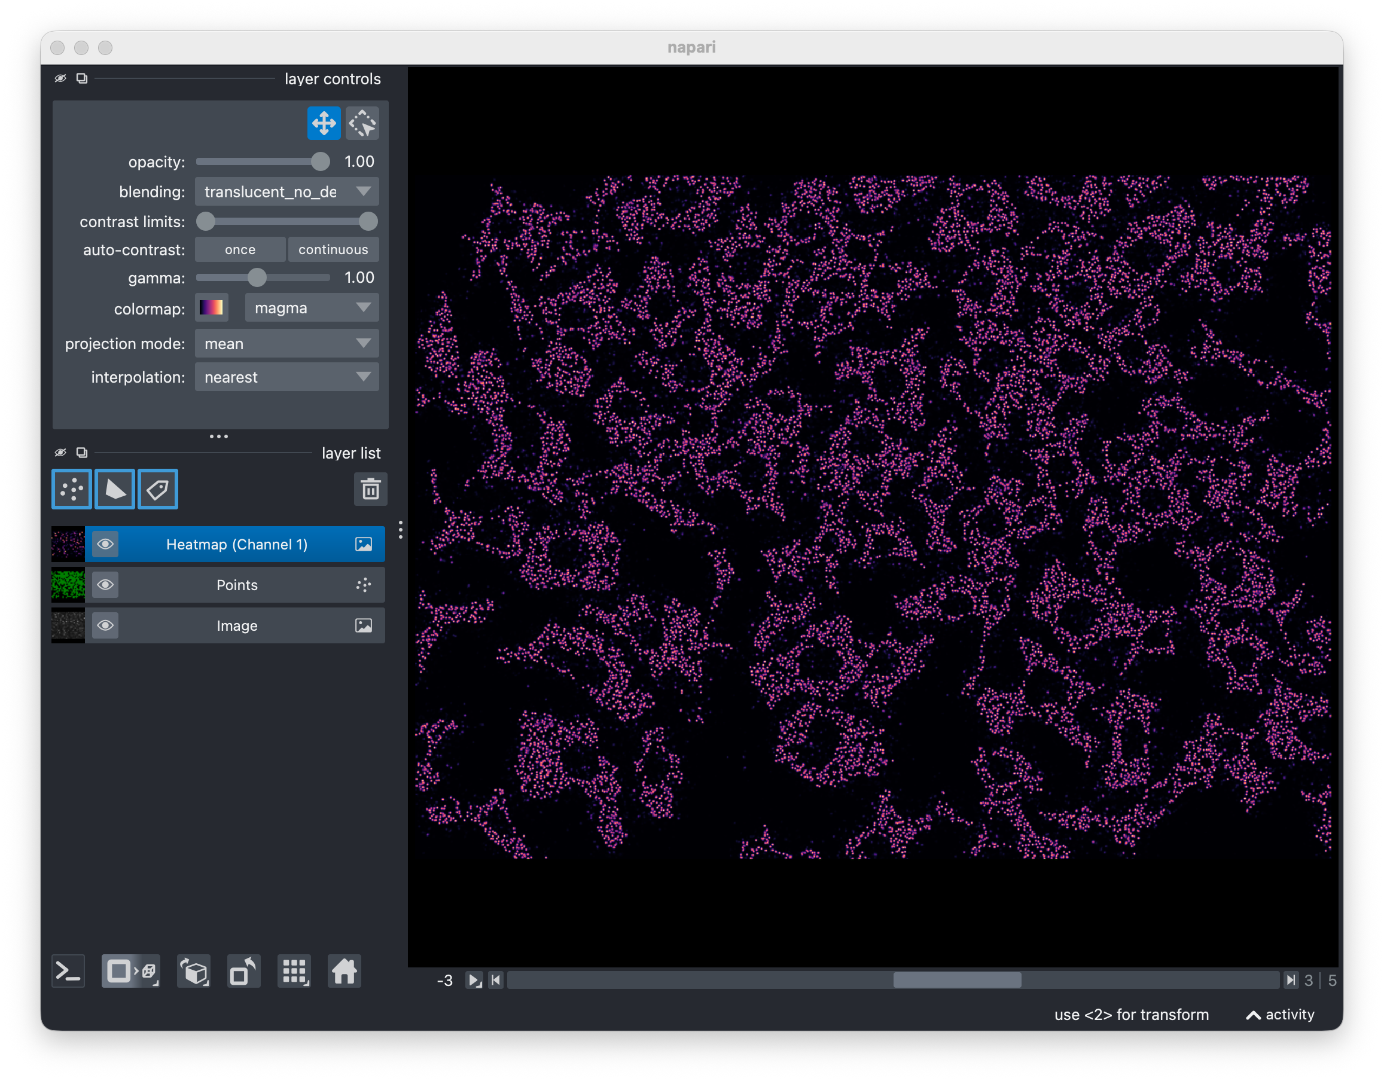This screenshot has height=1081, width=1384.
Task: Toggle visibility of Image layer
Action: pos(105,625)
